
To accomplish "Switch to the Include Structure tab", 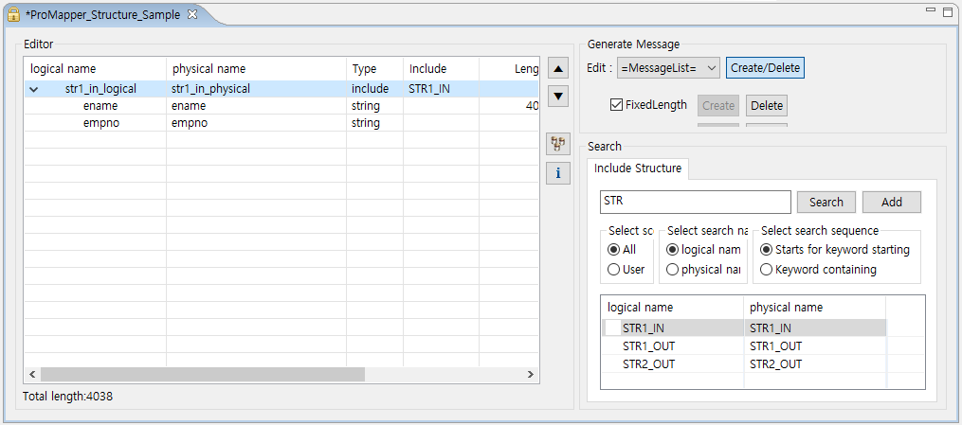I will (x=638, y=168).
